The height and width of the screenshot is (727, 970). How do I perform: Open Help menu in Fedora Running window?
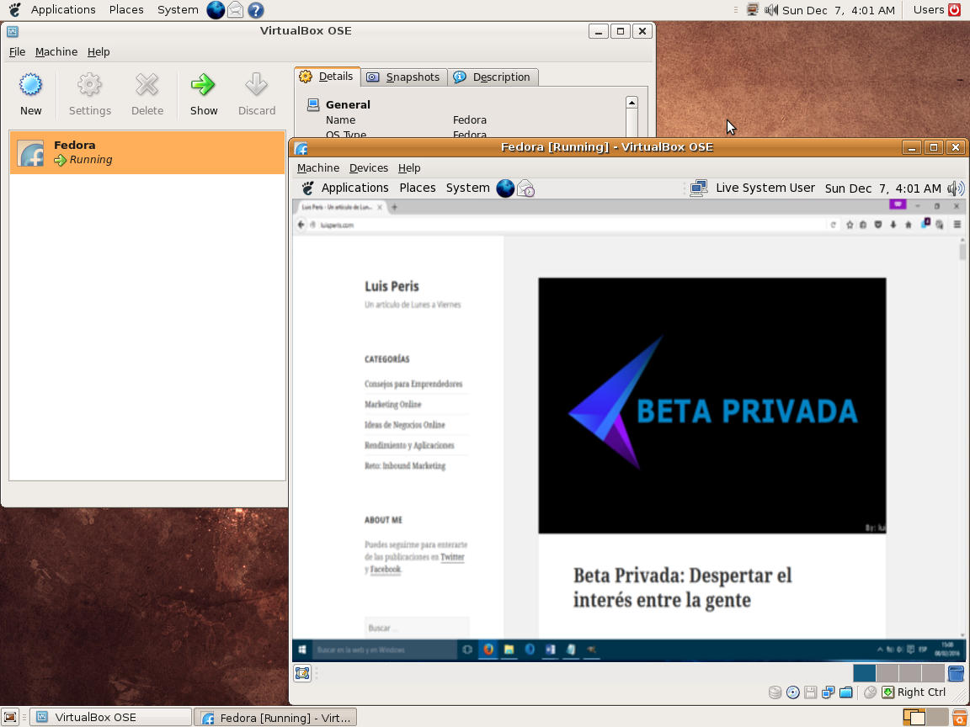coord(409,168)
